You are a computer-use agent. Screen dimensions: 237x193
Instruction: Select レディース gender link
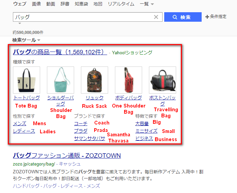point(24,131)
